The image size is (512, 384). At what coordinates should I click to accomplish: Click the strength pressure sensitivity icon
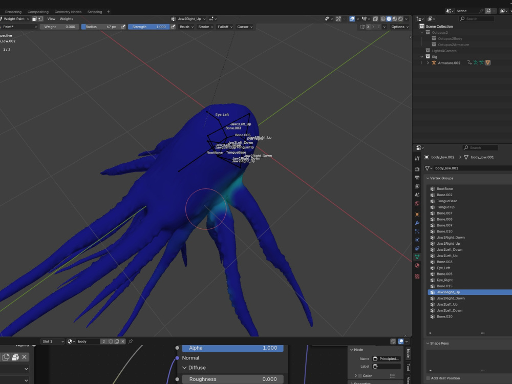(x=173, y=27)
